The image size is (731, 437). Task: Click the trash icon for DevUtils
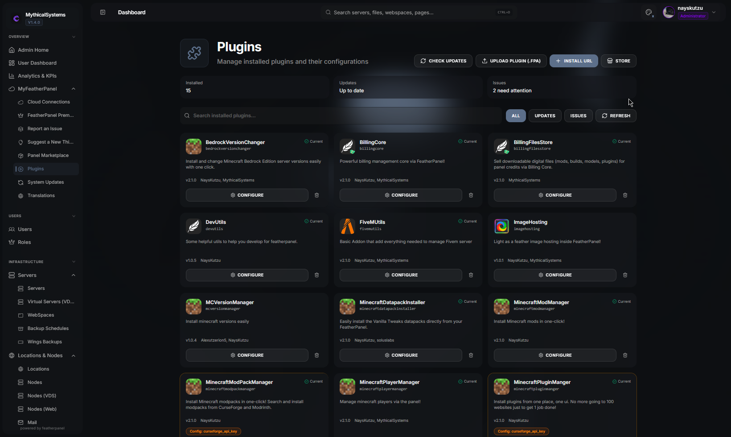tap(317, 275)
